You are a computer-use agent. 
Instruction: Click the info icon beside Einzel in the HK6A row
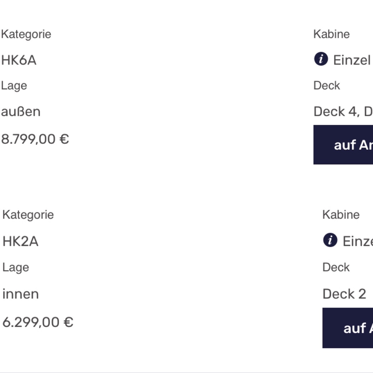tap(321, 59)
